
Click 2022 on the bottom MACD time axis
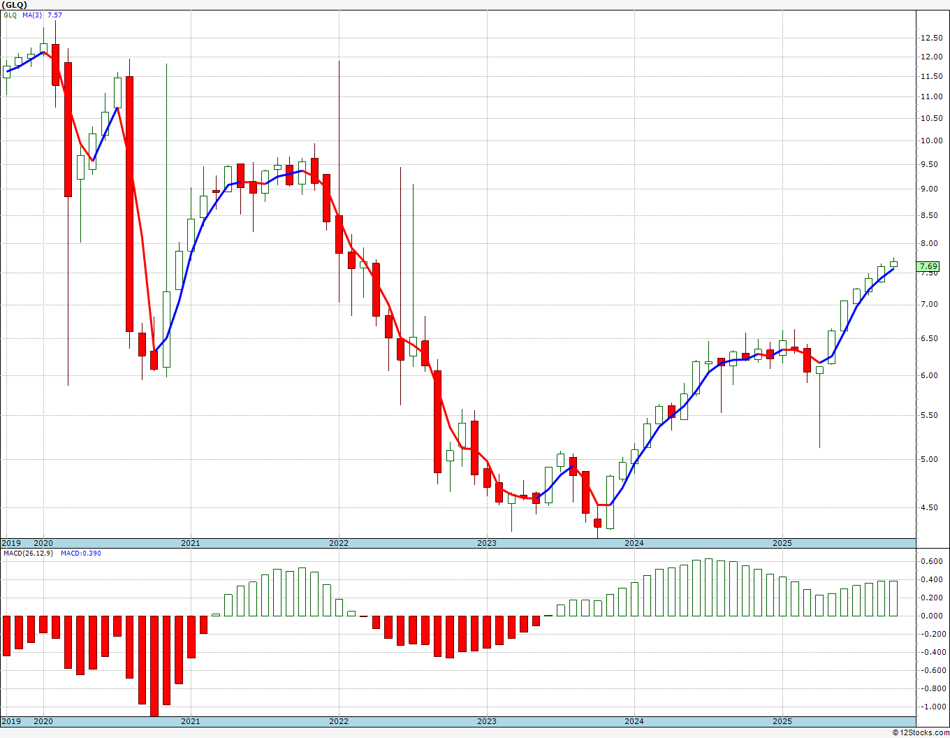click(339, 721)
